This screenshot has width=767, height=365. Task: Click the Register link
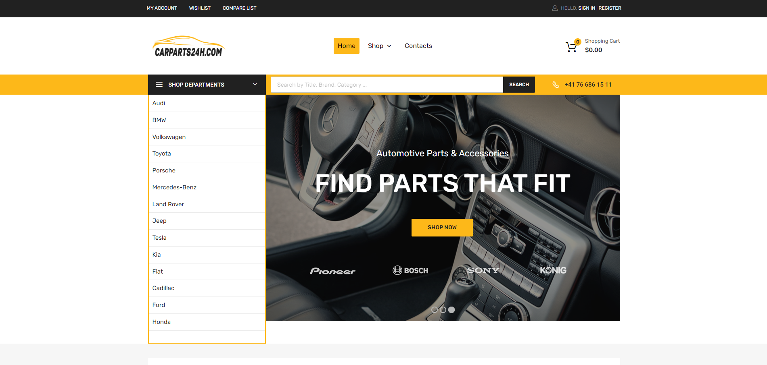pyautogui.click(x=610, y=8)
